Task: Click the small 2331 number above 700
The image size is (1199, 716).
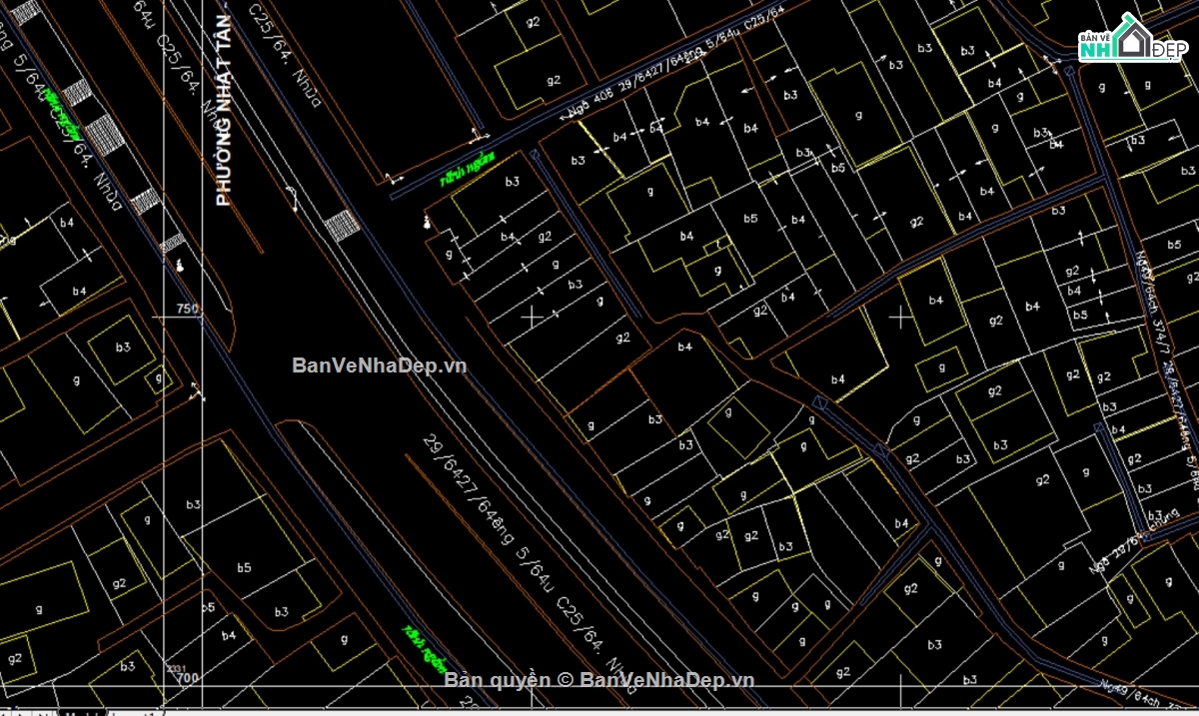Action: [x=175, y=667]
